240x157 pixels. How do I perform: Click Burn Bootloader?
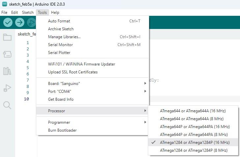pyautogui.click(x=62, y=130)
